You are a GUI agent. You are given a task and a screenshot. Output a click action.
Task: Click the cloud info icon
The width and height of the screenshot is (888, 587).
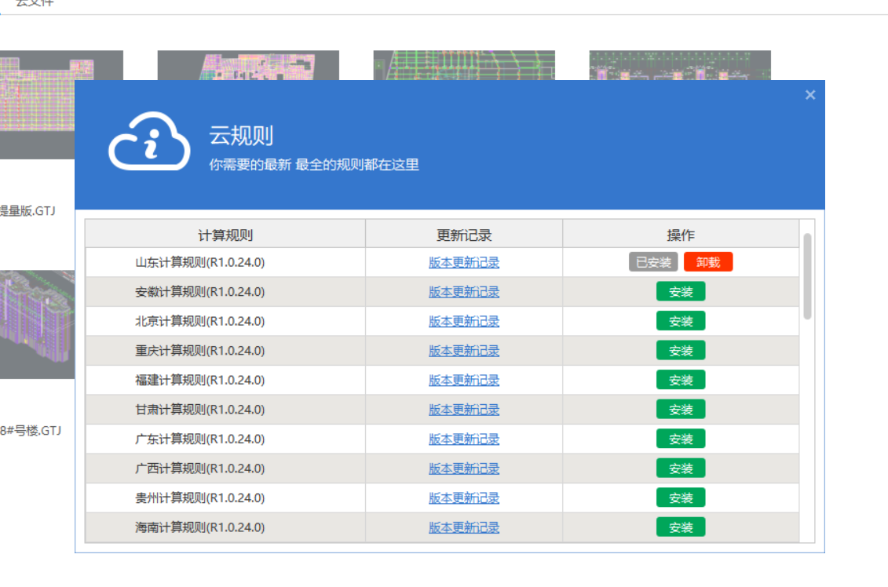pos(149,141)
